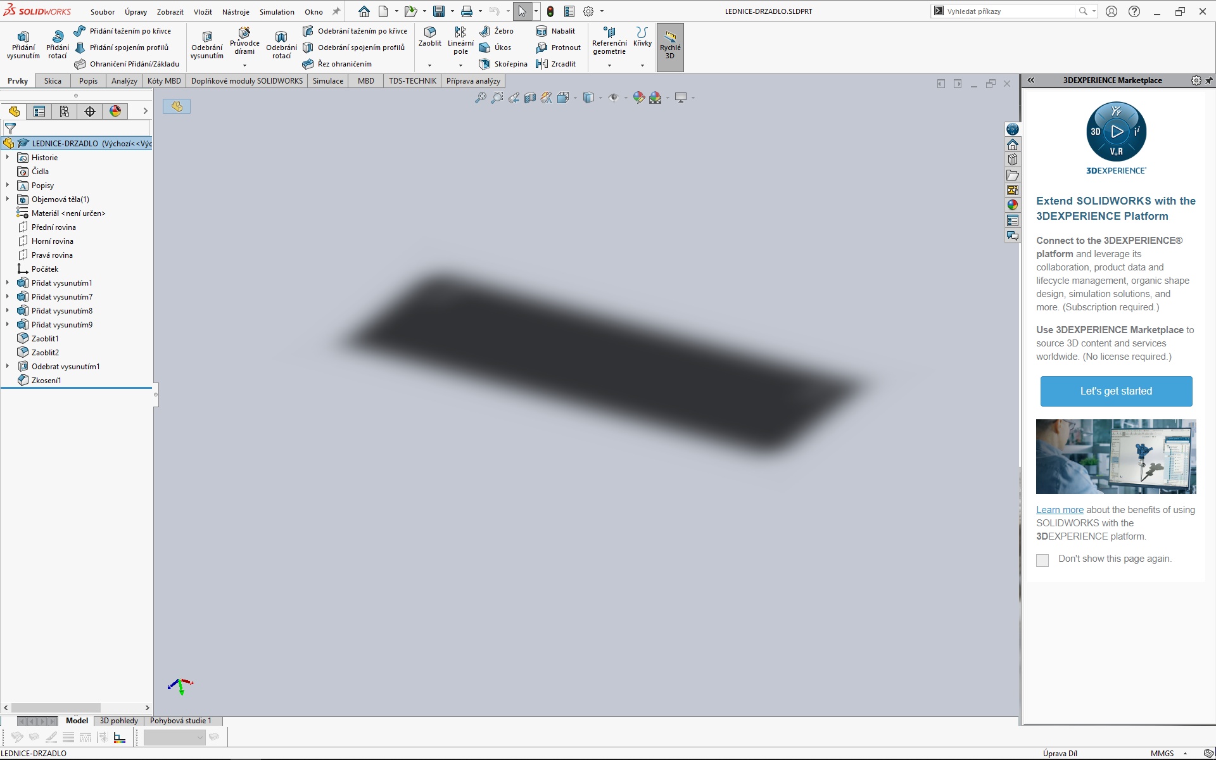Open the Options gear dropdown arrow
This screenshot has height=760, width=1216.
pyautogui.click(x=602, y=11)
